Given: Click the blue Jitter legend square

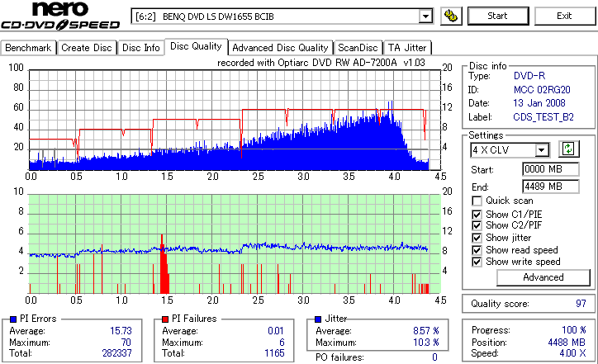Looking at the screenshot, I should tap(318, 319).
